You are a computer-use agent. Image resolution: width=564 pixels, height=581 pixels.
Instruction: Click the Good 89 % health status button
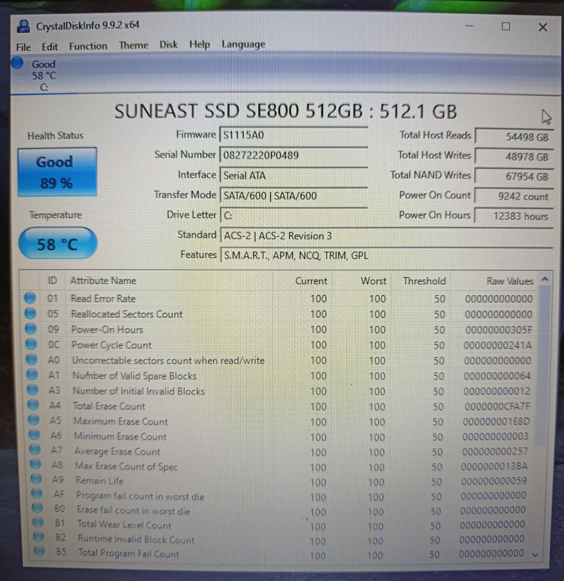(x=57, y=172)
